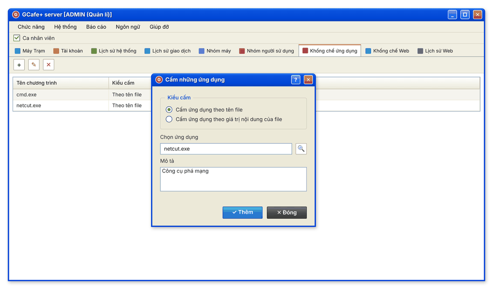Open the Chức năng menu
Image resolution: width=493 pixels, height=289 pixels.
pos(31,27)
